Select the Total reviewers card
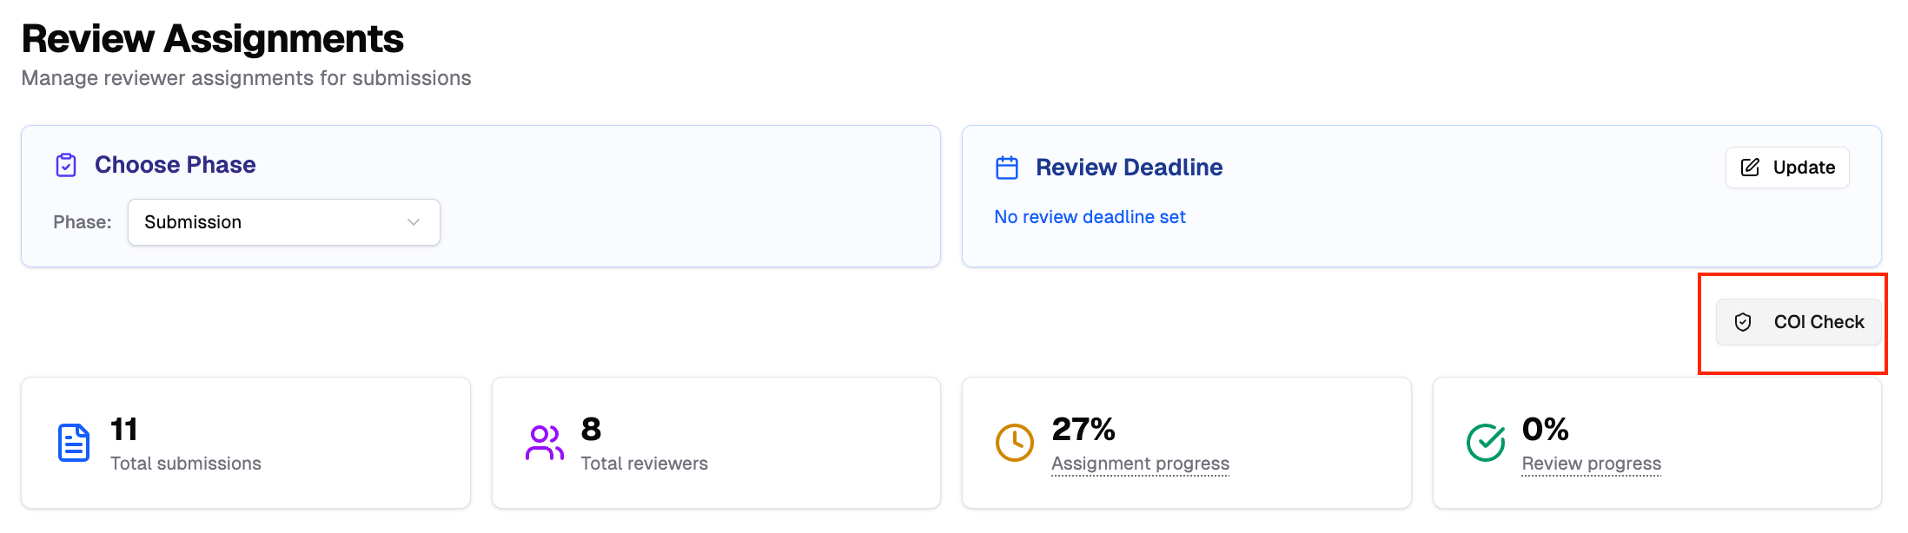 [716, 443]
